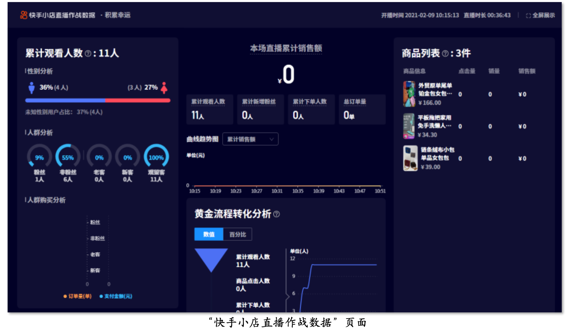Viewport: 570px width, 331px height.
Task: Click the 快手小店直播作战数据 header title
Action: pyautogui.click(x=62, y=15)
